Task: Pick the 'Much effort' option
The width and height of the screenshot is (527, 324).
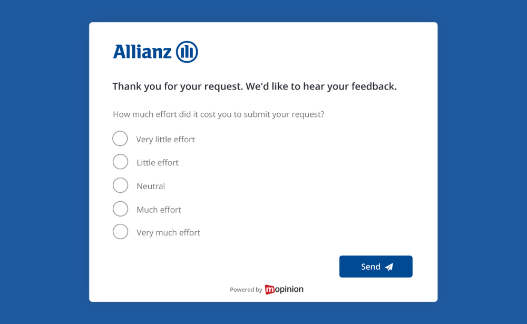Action: (120, 209)
